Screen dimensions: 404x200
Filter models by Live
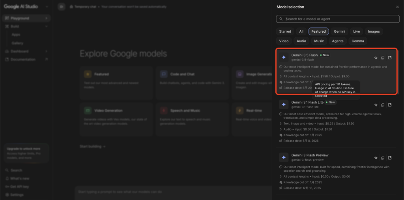pyautogui.click(x=357, y=31)
